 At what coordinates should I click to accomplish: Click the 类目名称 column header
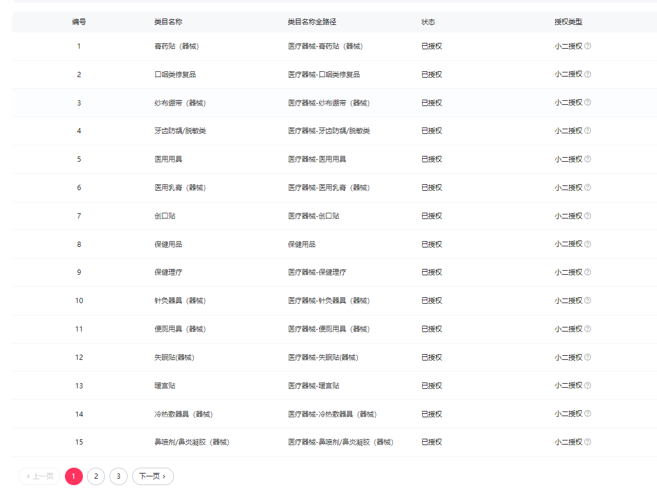point(168,22)
